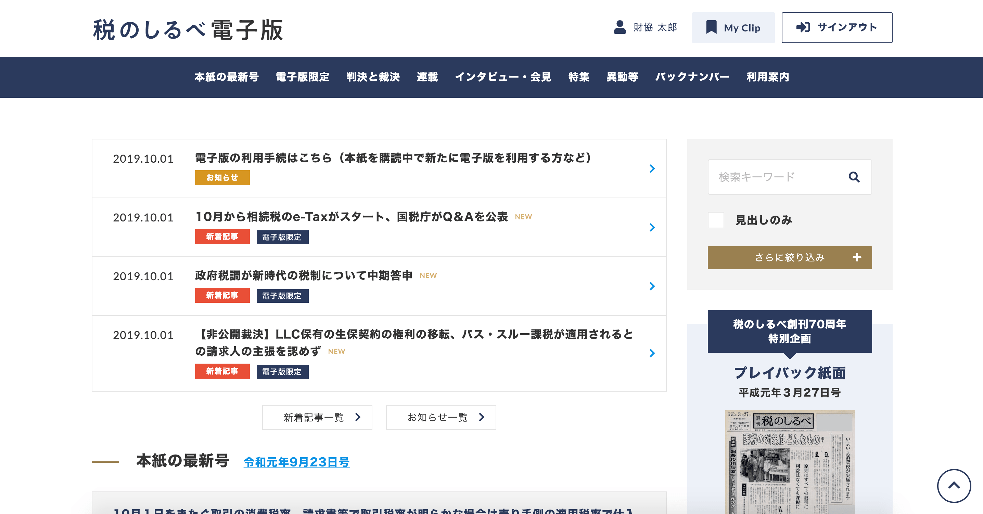This screenshot has height=514, width=983.
Task: Toggle the 見出しのみ checkbox
Action: point(716,220)
